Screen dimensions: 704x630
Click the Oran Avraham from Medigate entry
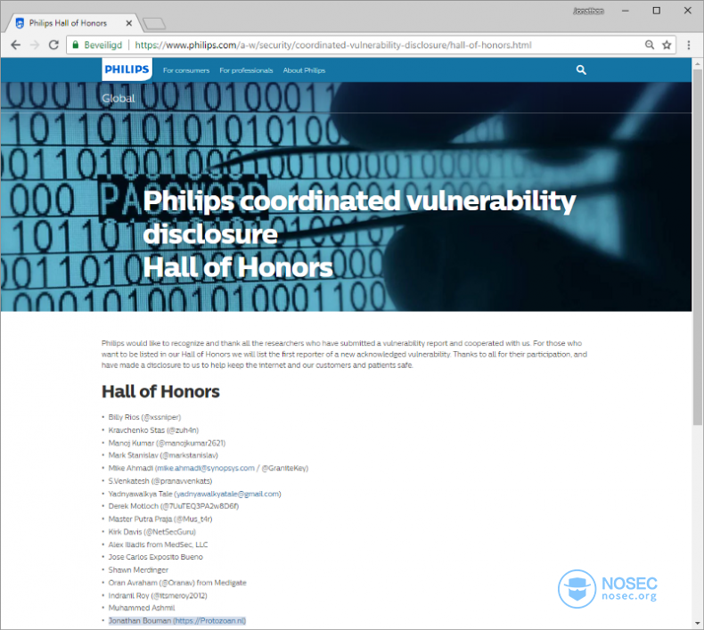click(x=177, y=583)
